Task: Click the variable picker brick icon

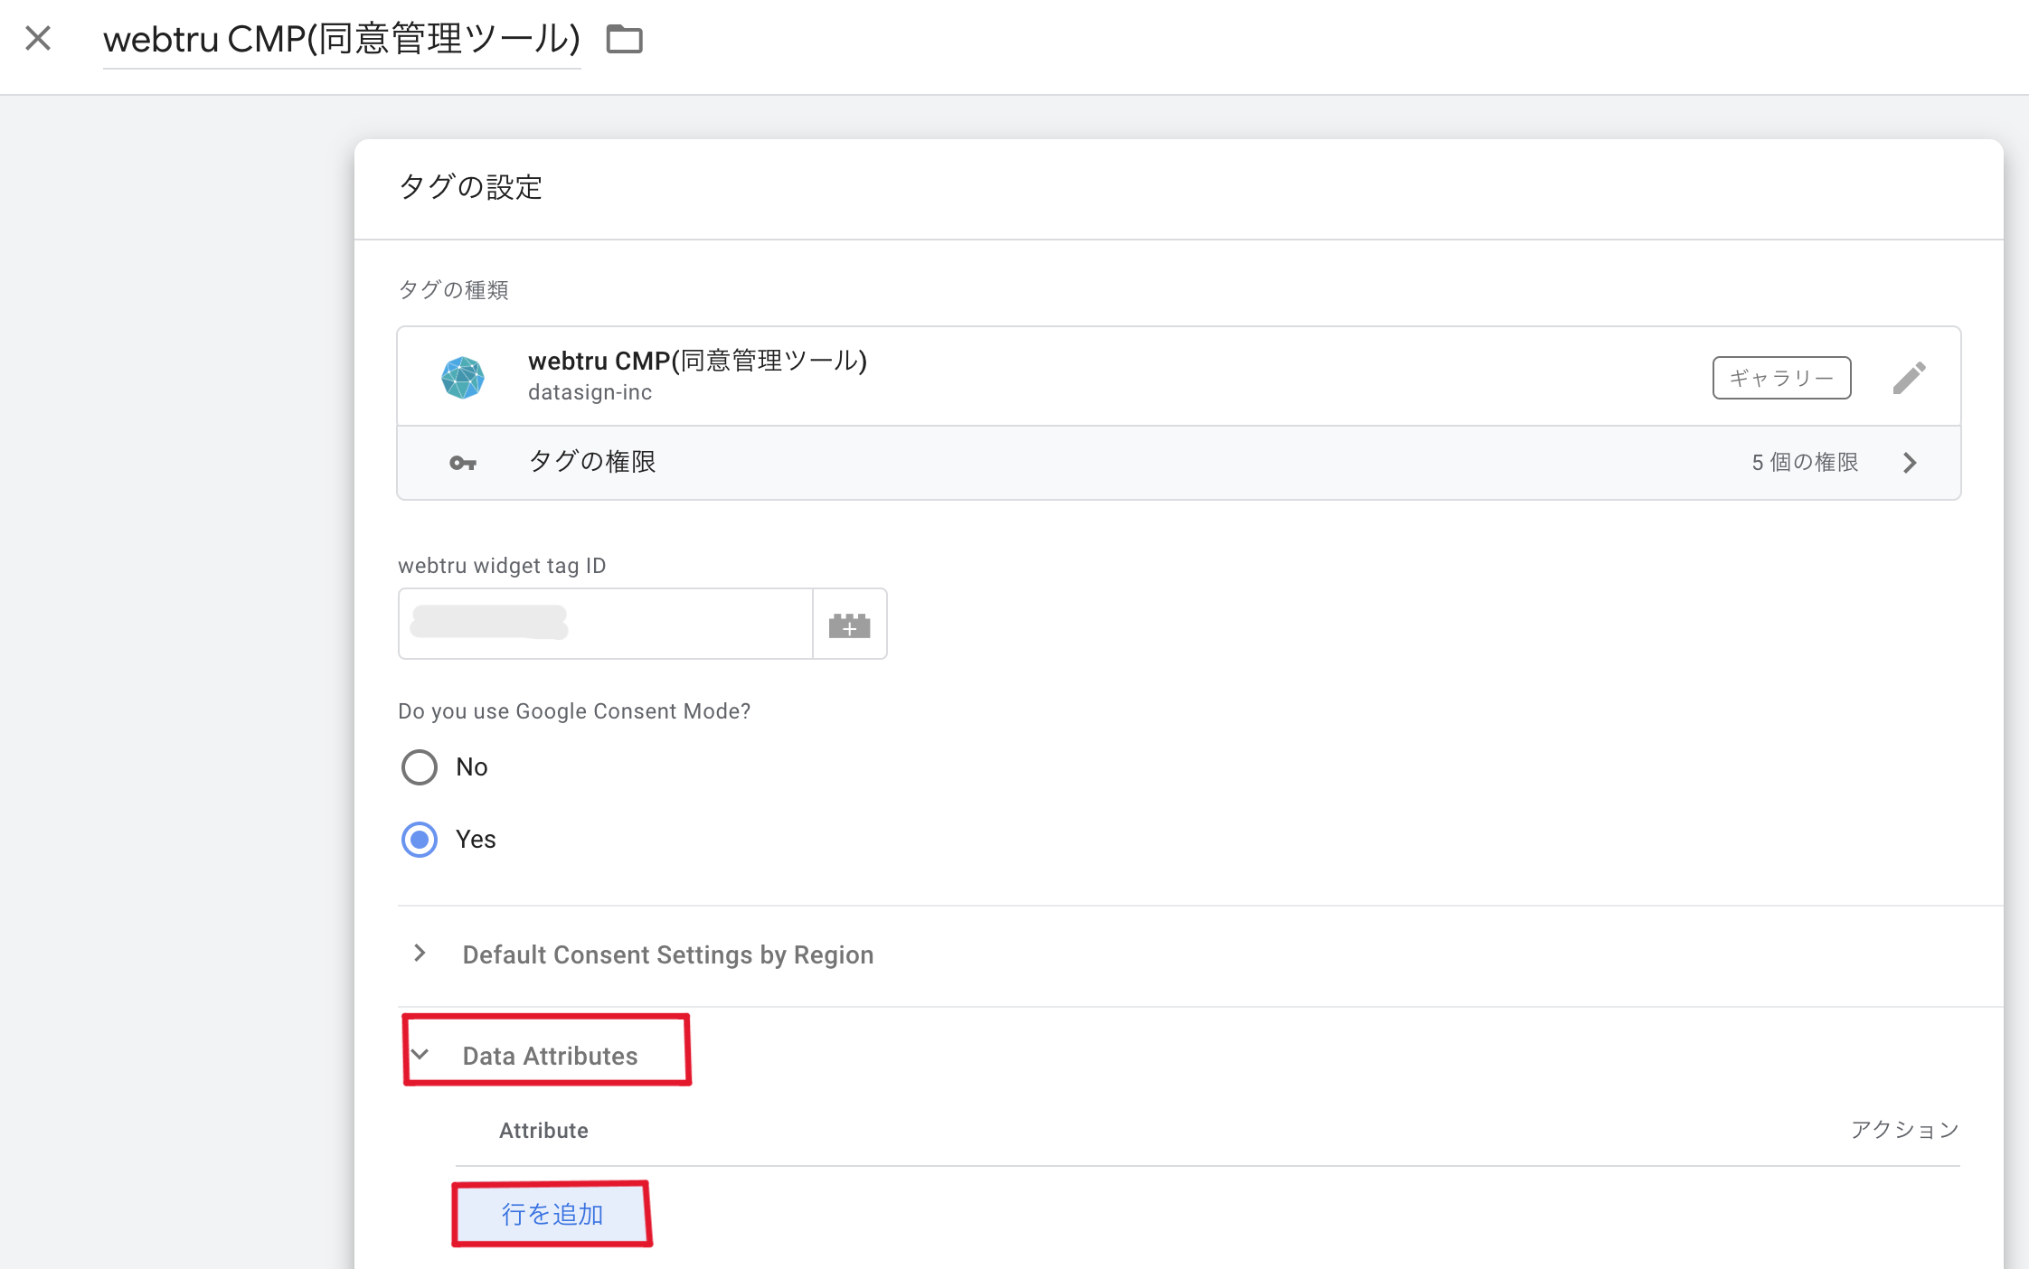Action: (849, 624)
